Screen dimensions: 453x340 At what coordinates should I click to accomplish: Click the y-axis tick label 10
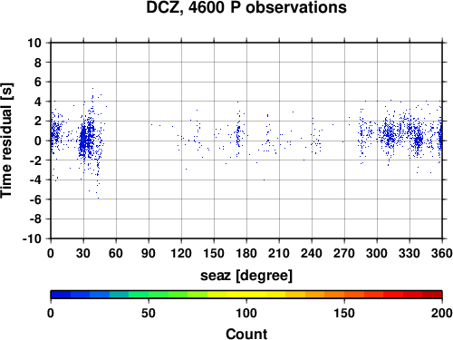pos(34,43)
